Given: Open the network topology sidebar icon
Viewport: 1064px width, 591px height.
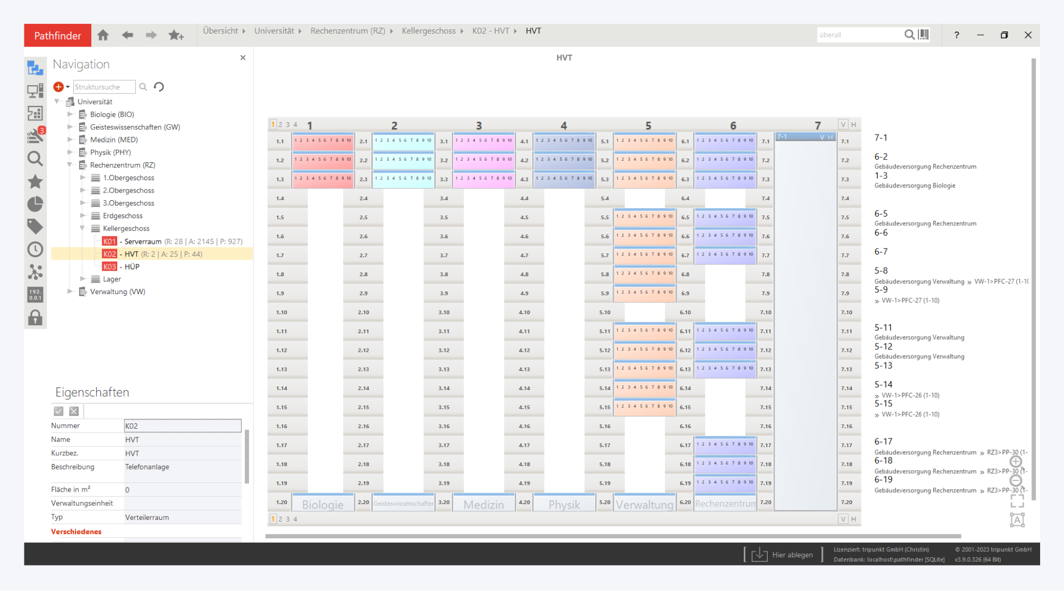Looking at the screenshot, I should (35, 272).
